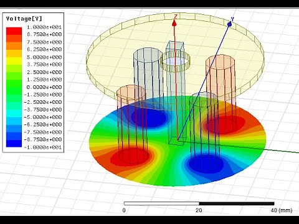
Task: Select the -2.5000e+000 legend value
Action: (x=43, y=102)
